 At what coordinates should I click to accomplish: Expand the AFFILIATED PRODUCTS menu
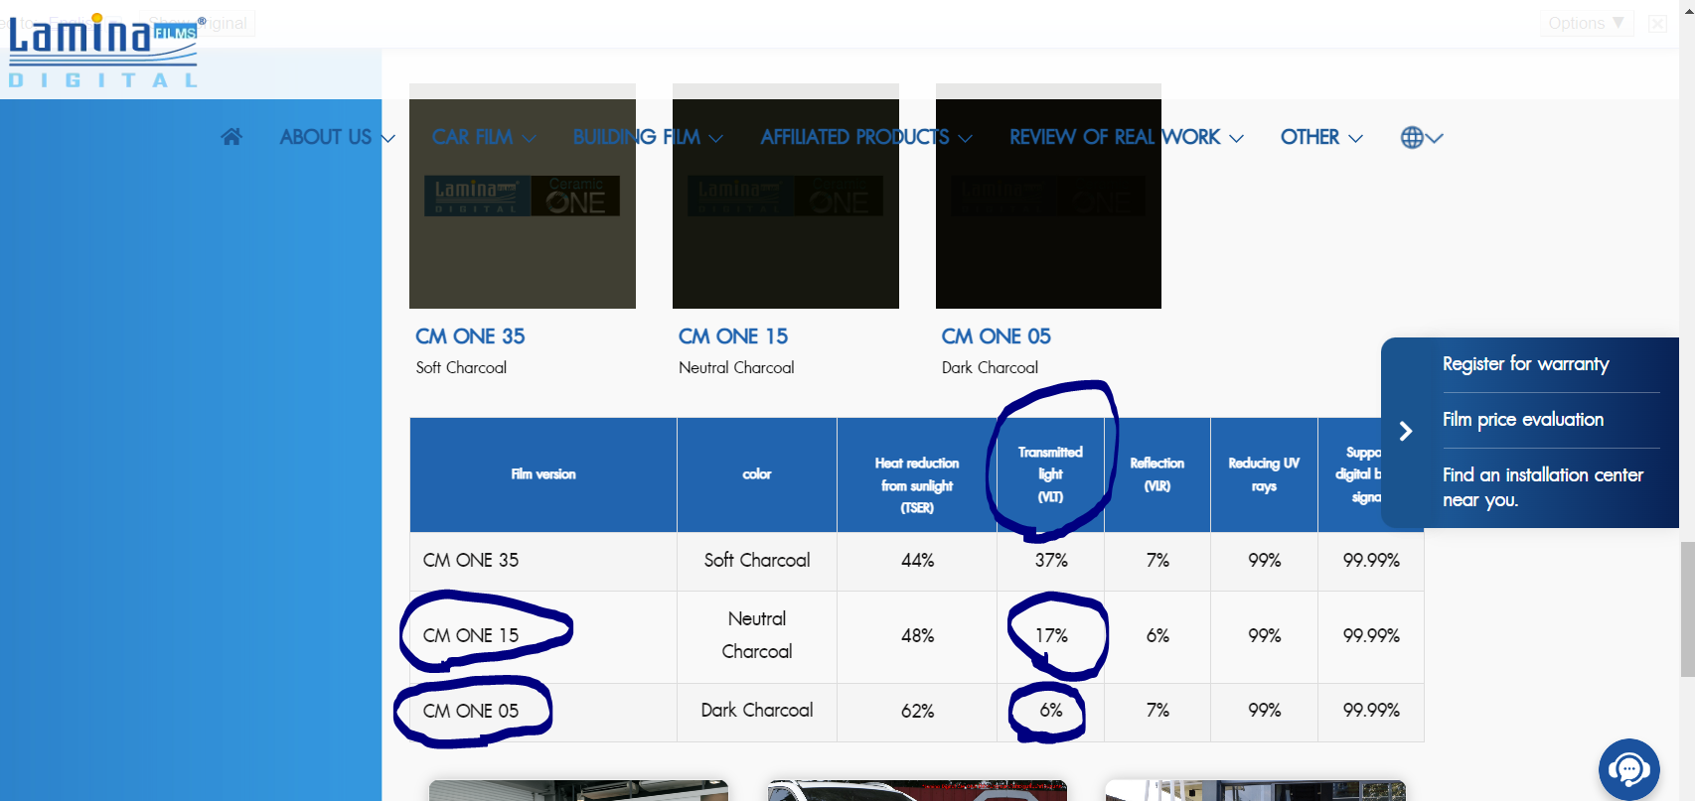click(x=866, y=137)
